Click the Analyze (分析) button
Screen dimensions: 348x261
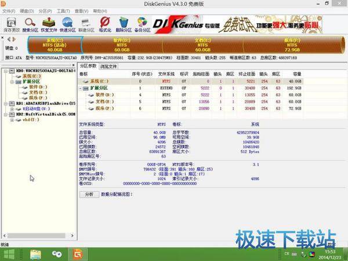click(89, 194)
